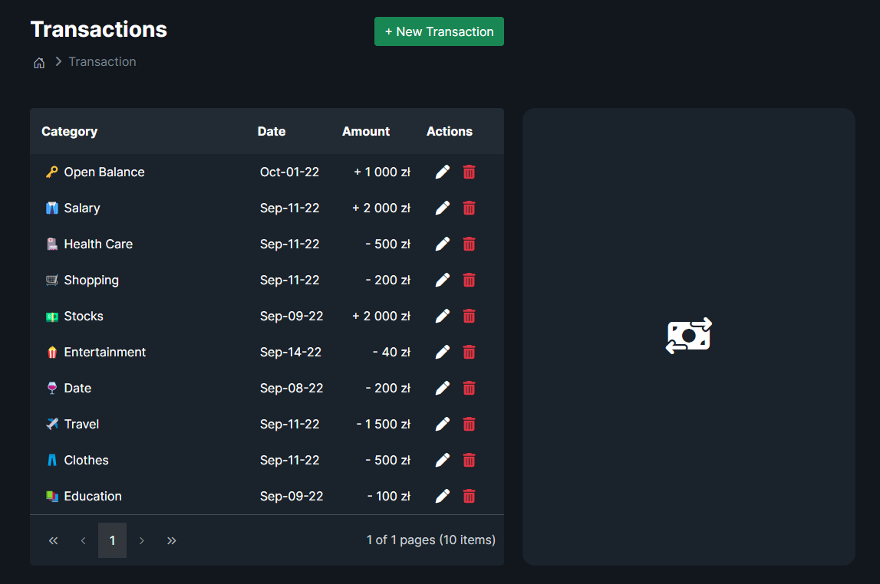The width and height of the screenshot is (880, 584).
Task: Go to the first page with double-left arrows
Action: click(53, 540)
